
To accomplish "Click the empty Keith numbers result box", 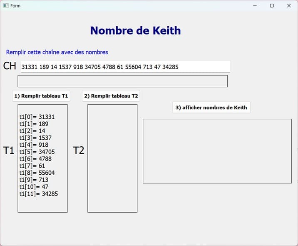I will pyautogui.click(x=217, y=151).
